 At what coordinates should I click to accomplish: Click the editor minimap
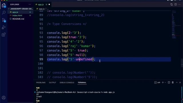pyautogui.click(x=176, y=25)
